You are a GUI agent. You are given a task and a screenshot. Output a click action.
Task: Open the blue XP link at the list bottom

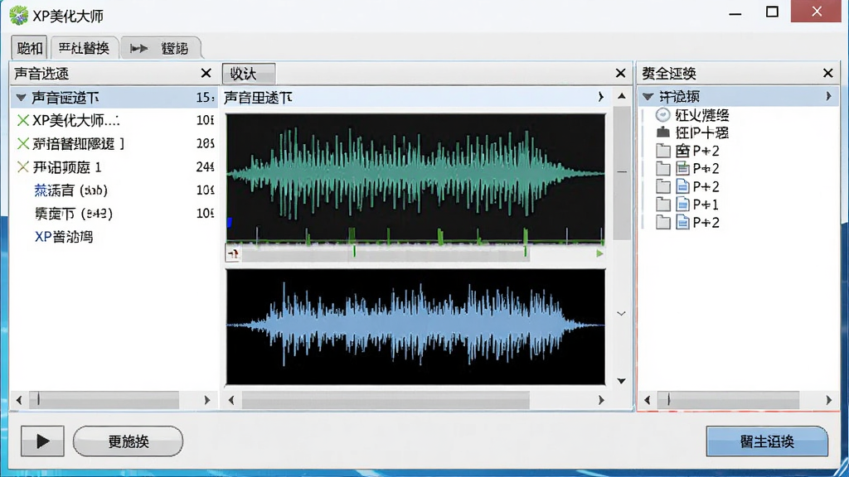tap(64, 237)
